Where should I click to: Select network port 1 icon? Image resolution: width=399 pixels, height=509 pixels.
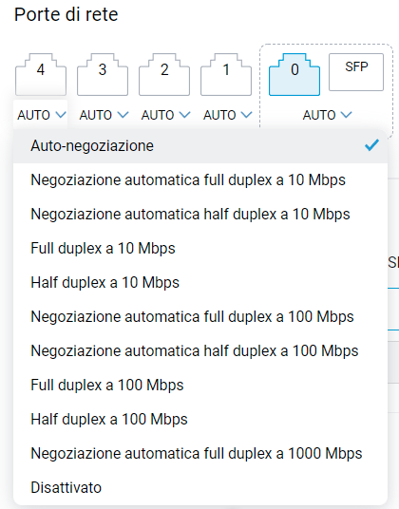[x=226, y=75]
